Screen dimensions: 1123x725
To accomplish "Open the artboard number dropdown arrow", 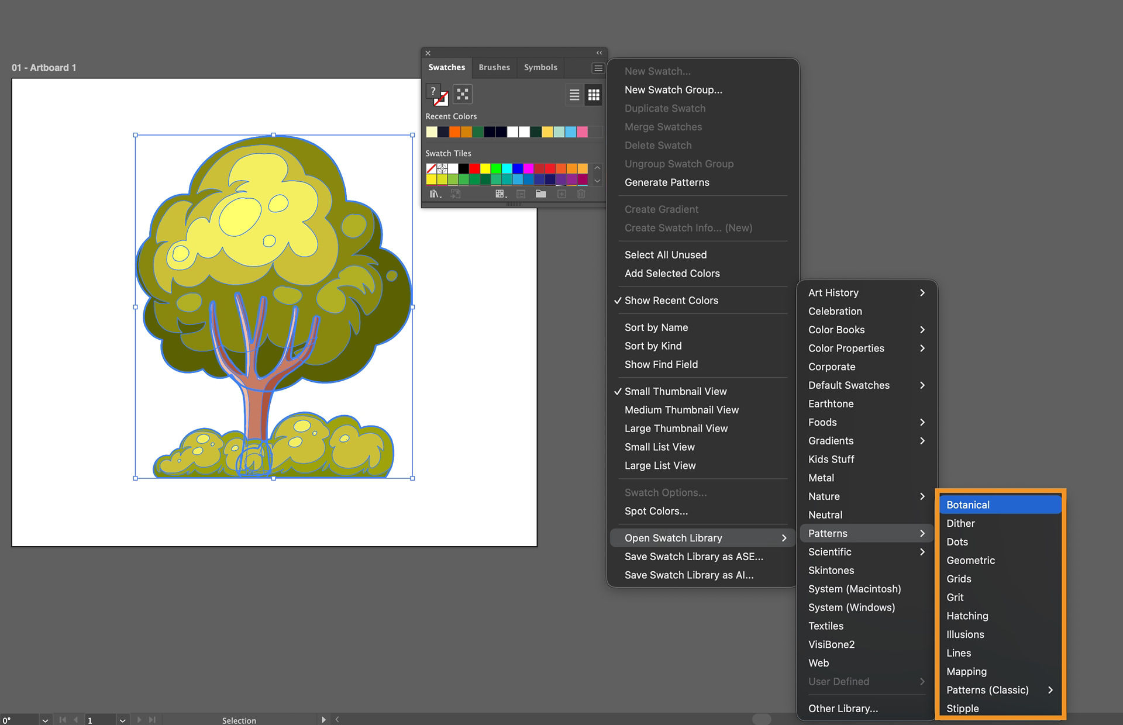I will [122, 720].
